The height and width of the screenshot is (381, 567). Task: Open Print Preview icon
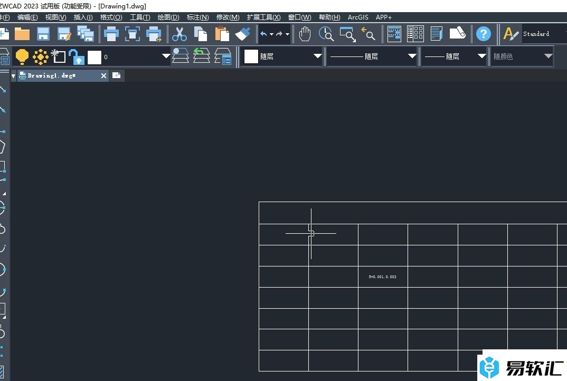tap(133, 34)
